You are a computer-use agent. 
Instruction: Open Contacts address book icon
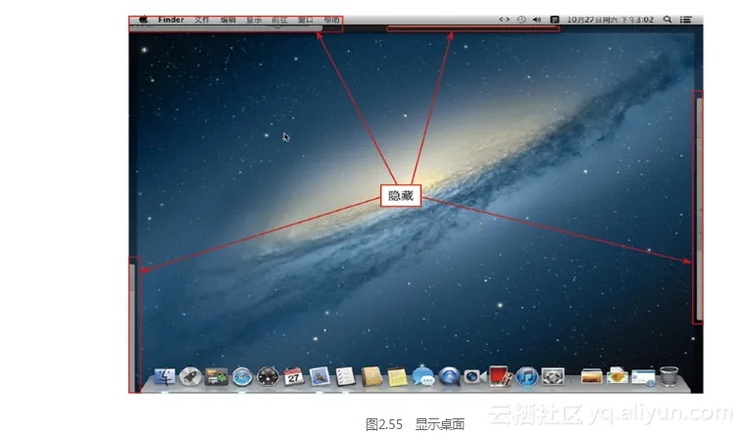click(372, 376)
